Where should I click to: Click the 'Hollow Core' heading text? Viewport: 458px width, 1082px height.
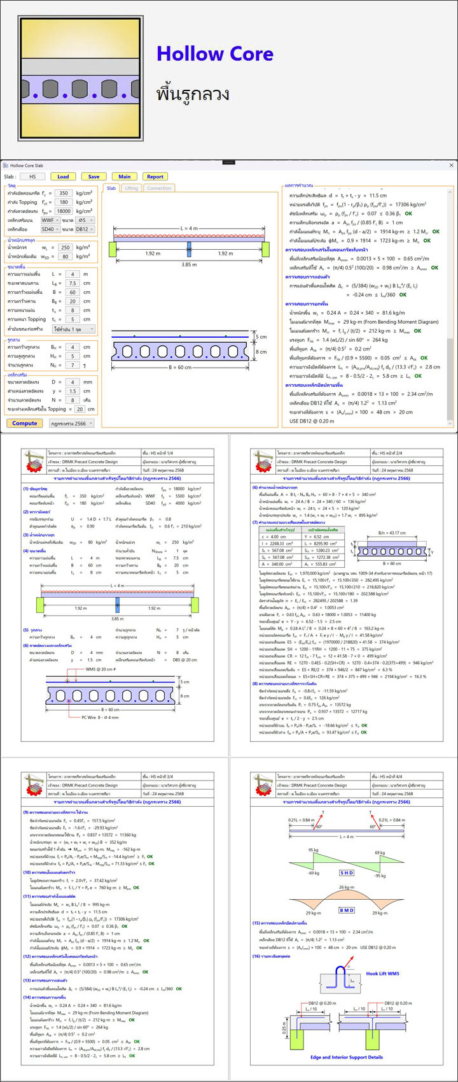[x=215, y=54]
